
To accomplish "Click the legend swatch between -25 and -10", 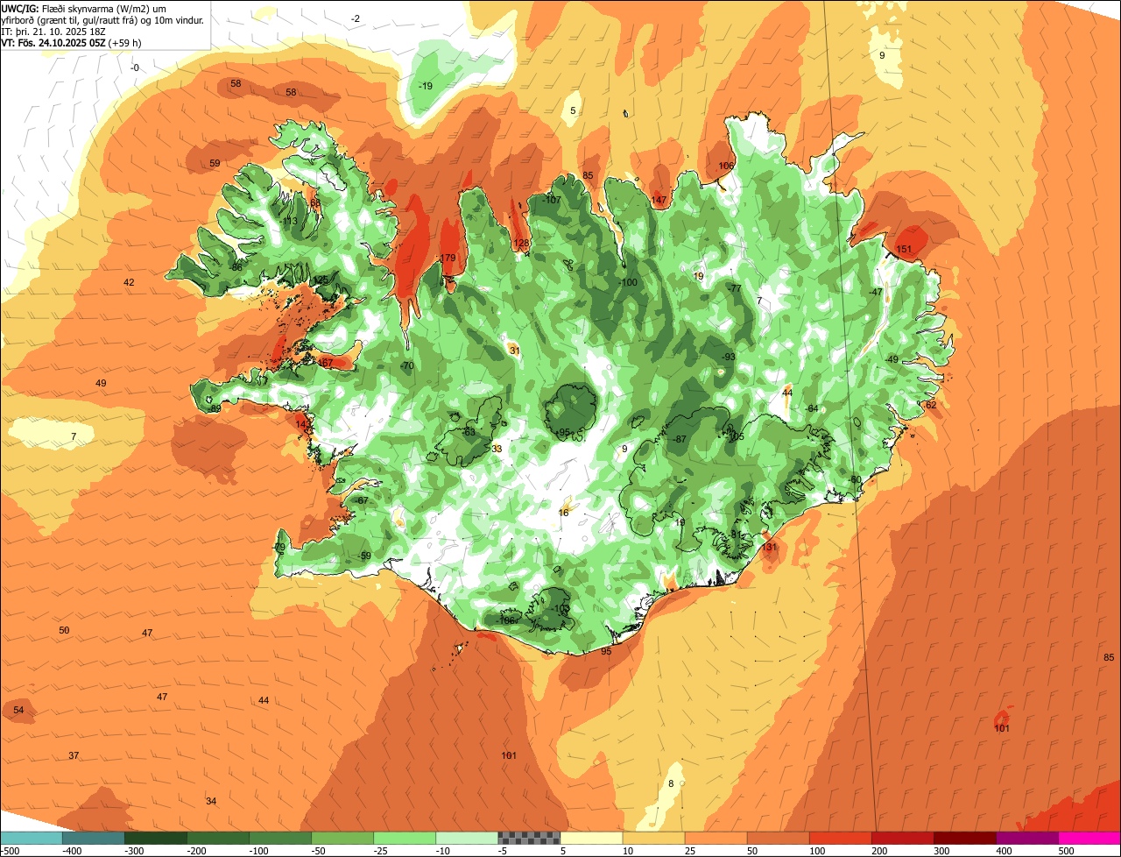I will pyautogui.click(x=405, y=838).
